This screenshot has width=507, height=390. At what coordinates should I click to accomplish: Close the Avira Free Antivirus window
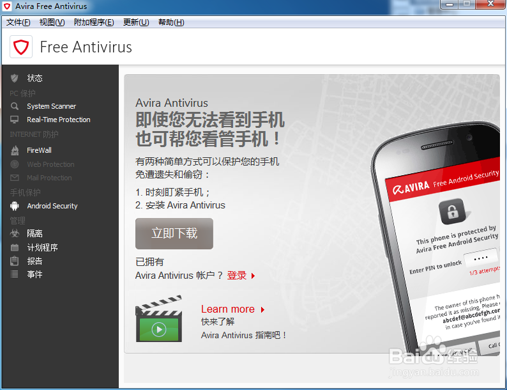click(x=490, y=4)
